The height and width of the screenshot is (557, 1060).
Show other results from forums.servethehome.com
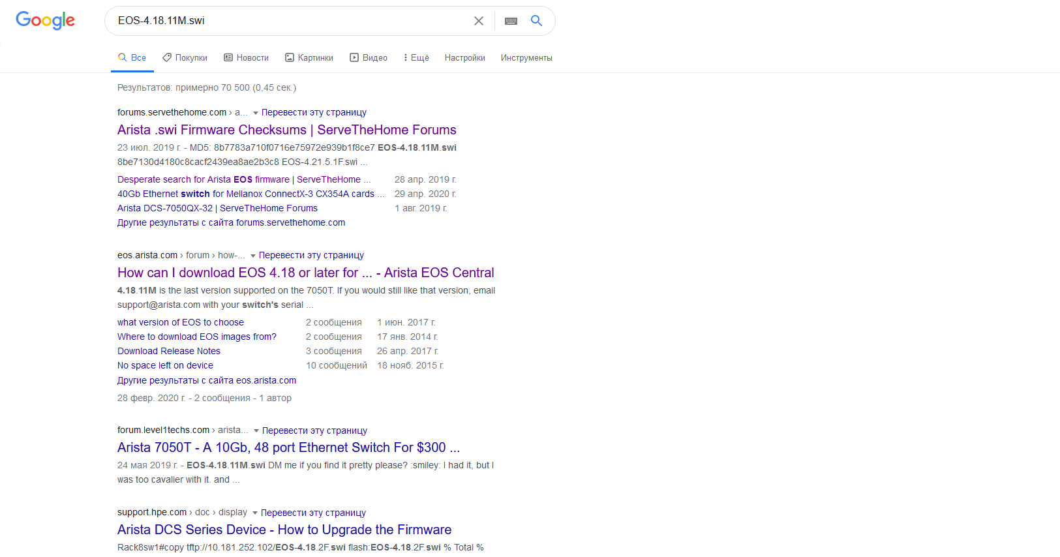[231, 222]
